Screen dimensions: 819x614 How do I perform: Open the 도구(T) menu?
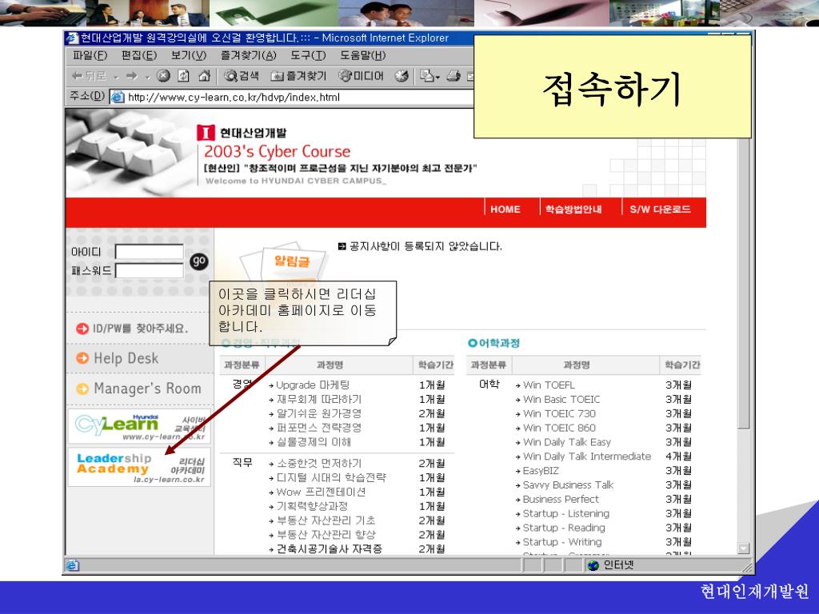tap(308, 55)
